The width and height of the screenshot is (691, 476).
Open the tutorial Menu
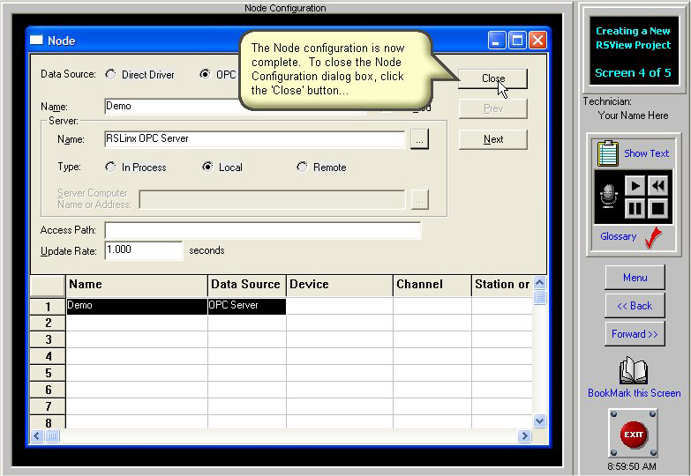click(635, 278)
